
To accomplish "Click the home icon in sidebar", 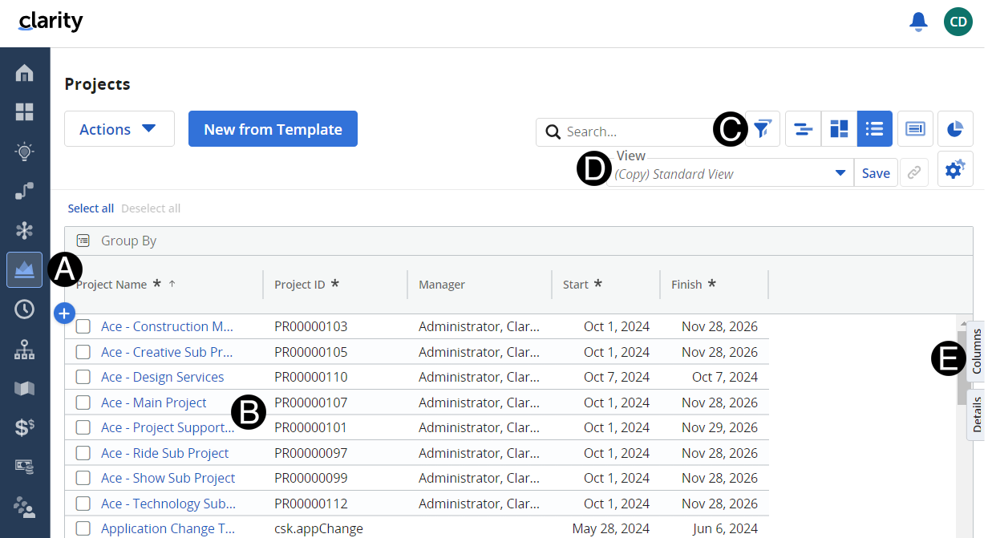I will (x=24, y=73).
